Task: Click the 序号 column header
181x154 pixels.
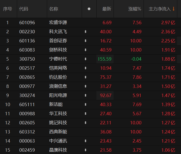Action: click(x=8, y=9)
